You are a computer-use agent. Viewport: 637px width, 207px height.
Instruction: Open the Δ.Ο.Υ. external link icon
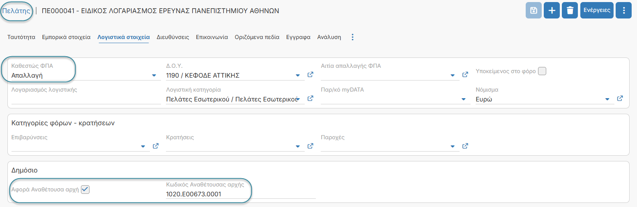[310, 75]
